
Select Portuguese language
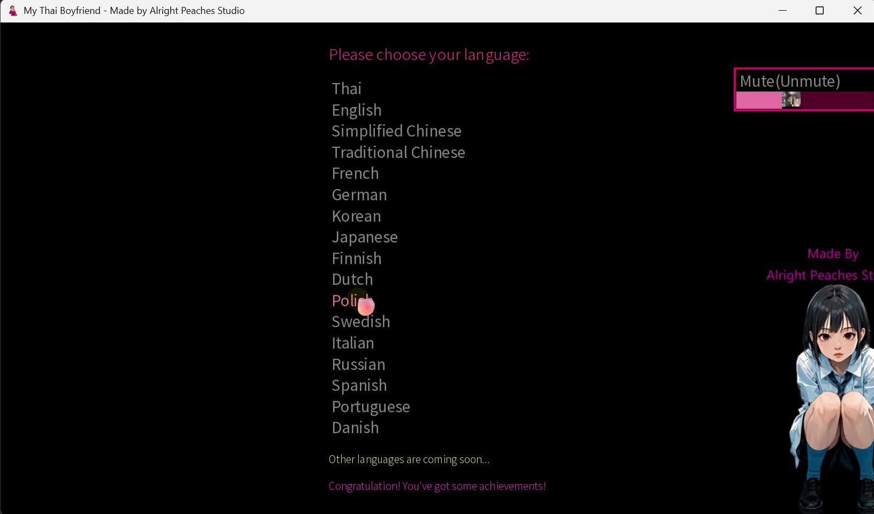coord(371,407)
